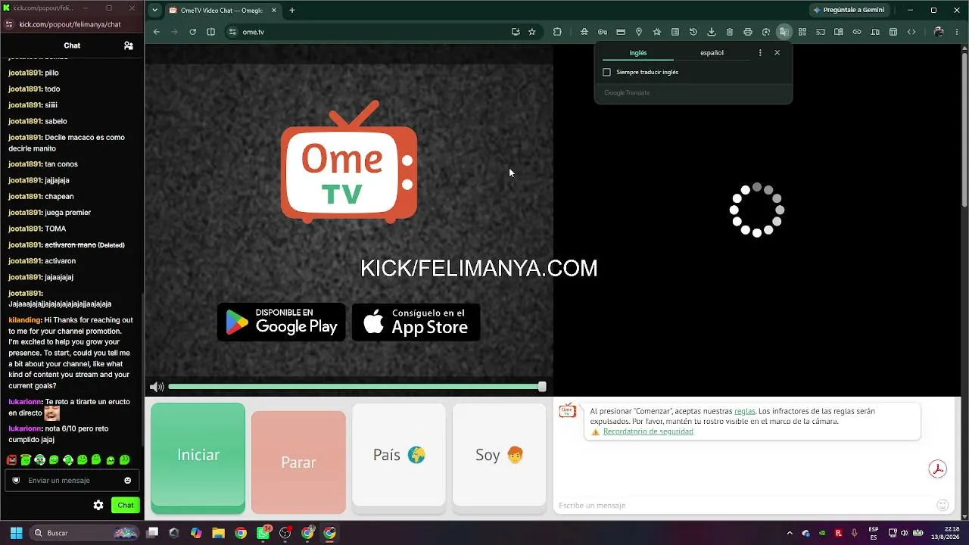Click the print toolbar icon
The height and width of the screenshot is (545, 969).
(x=748, y=32)
